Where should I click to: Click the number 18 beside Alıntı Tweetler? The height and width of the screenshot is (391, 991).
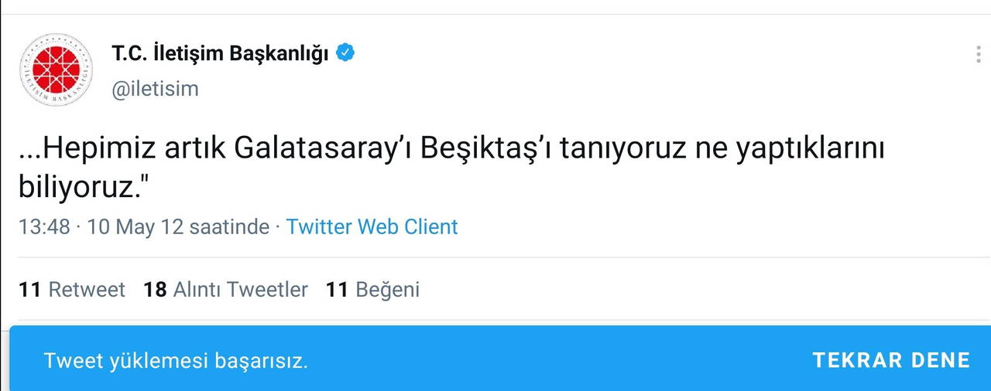(x=155, y=290)
